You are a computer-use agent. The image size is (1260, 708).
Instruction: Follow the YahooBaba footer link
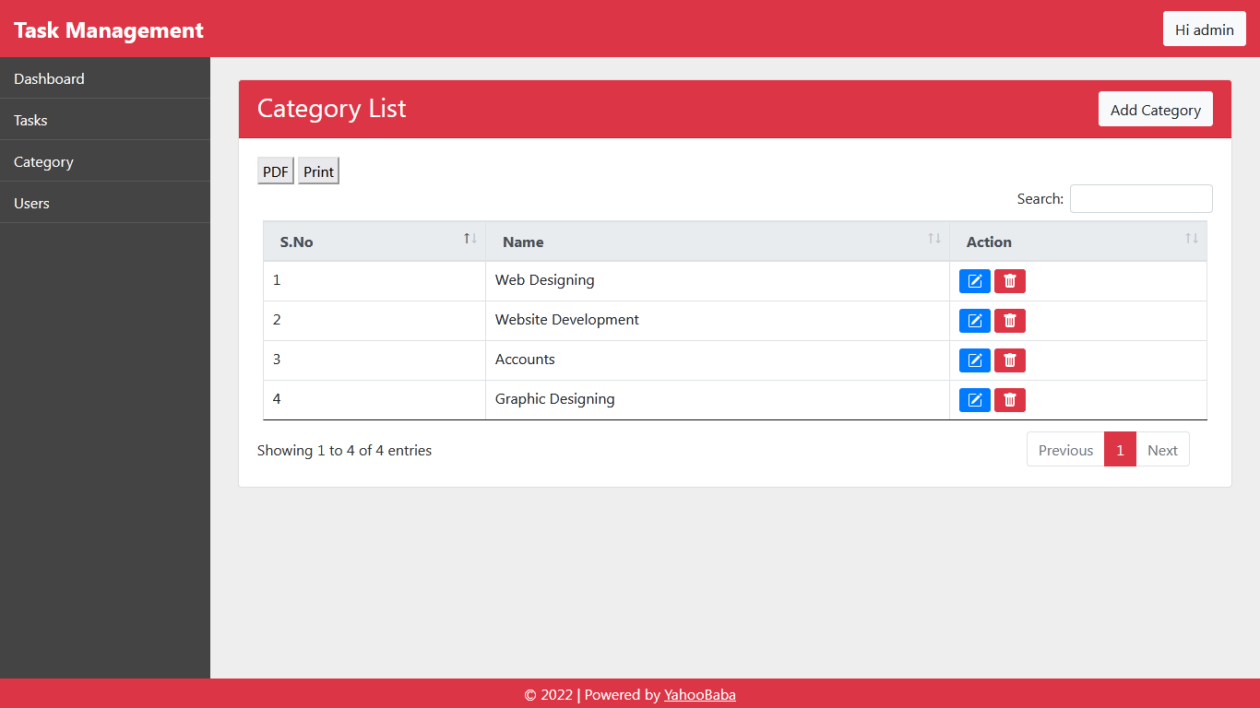699,694
